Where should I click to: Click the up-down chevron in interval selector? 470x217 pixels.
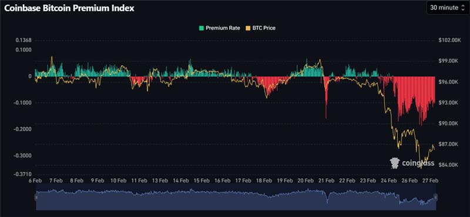click(462, 8)
